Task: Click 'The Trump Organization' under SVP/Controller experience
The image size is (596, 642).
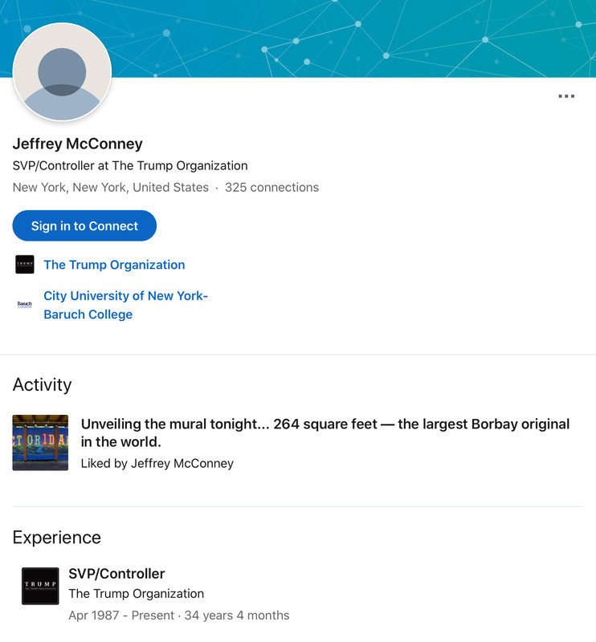Action: coord(136,594)
